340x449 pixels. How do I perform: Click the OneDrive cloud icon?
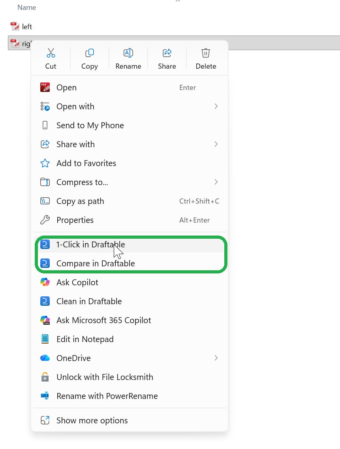tap(45, 358)
